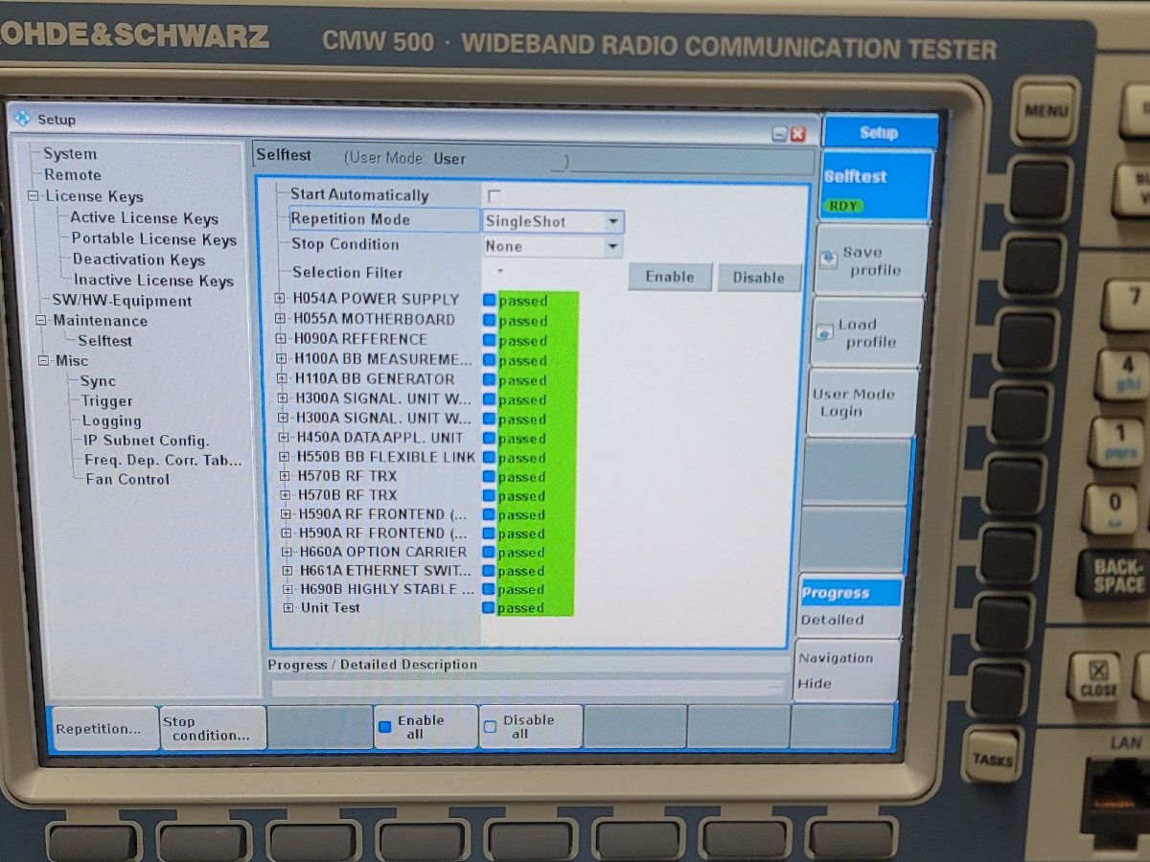This screenshot has width=1150, height=862.
Task: Click the Setup title tab at top right
Action: (x=880, y=133)
